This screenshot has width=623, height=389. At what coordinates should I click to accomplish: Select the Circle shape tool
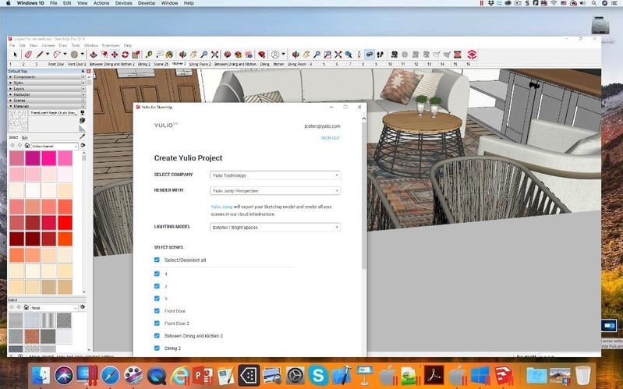74,55
